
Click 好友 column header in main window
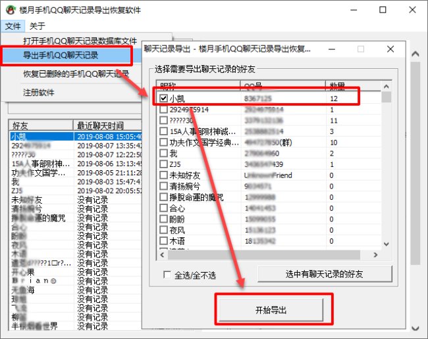pyautogui.click(x=41, y=125)
